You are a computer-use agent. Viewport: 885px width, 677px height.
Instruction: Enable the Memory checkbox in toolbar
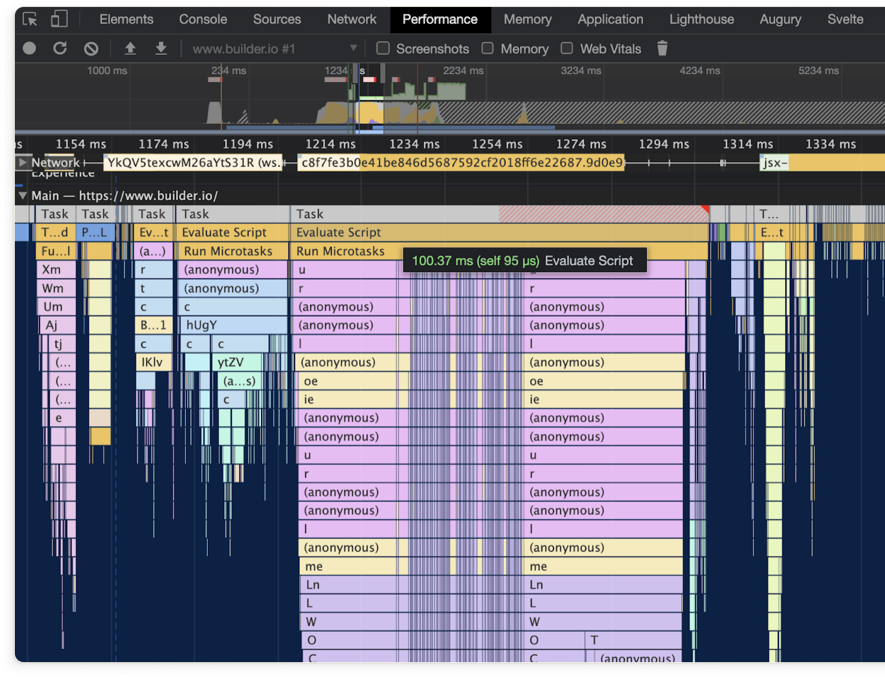(x=487, y=48)
